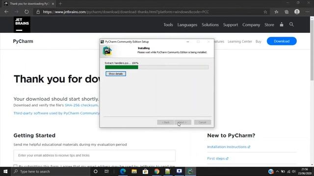Viewport: 314px width, 176px height.
Task: Open Task View on taskbar
Action: click(106, 172)
